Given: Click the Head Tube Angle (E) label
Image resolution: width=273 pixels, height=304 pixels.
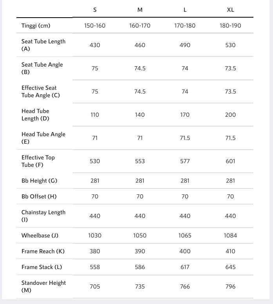Looking at the screenshot, I should pos(43,138).
